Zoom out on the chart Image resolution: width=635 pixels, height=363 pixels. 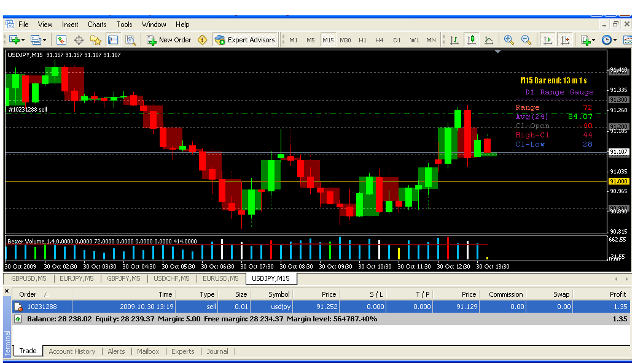(x=526, y=40)
